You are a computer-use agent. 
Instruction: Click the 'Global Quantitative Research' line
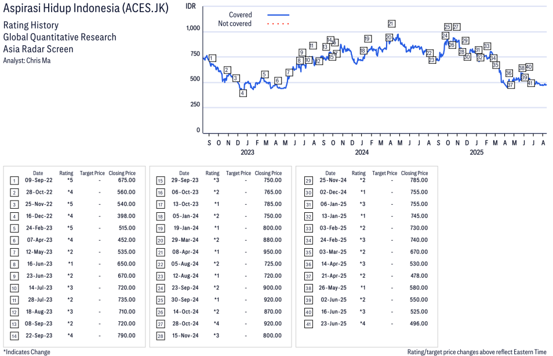(x=60, y=37)
